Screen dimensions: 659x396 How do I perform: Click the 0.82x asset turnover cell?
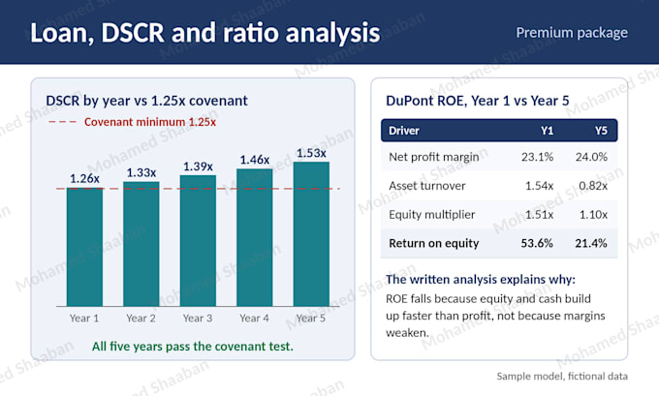[593, 186]
